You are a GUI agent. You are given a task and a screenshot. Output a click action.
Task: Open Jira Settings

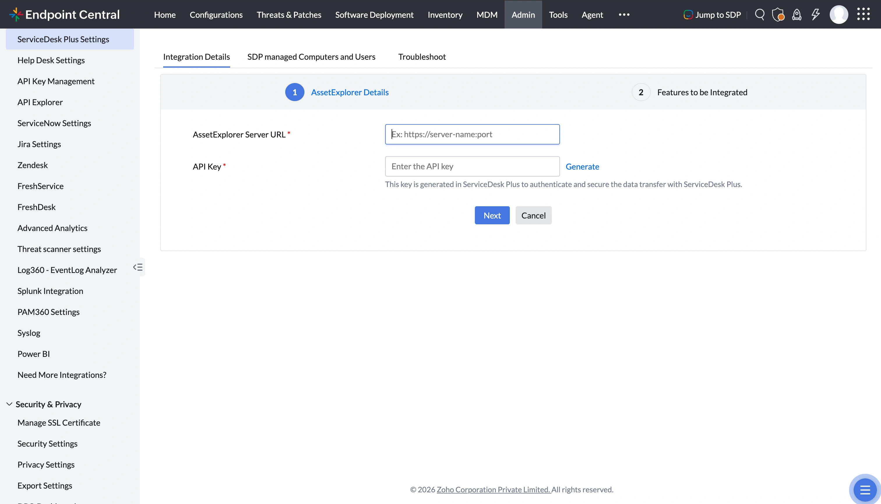pyautogui.click(x=39, y=144)
